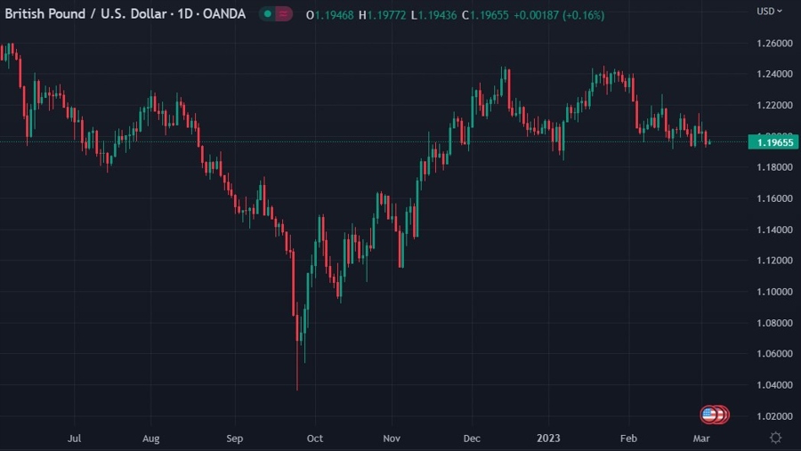Click the 1.02000 price axis label

coord(774,416)
